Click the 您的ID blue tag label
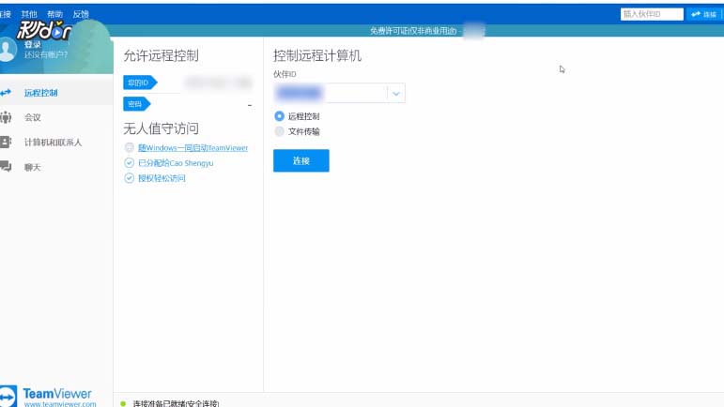Viewport: 724px width, 407px height. 140,83
